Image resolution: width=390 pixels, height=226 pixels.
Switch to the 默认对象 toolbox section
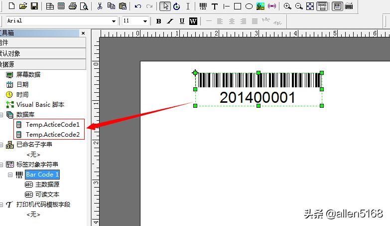click(43, 53)
